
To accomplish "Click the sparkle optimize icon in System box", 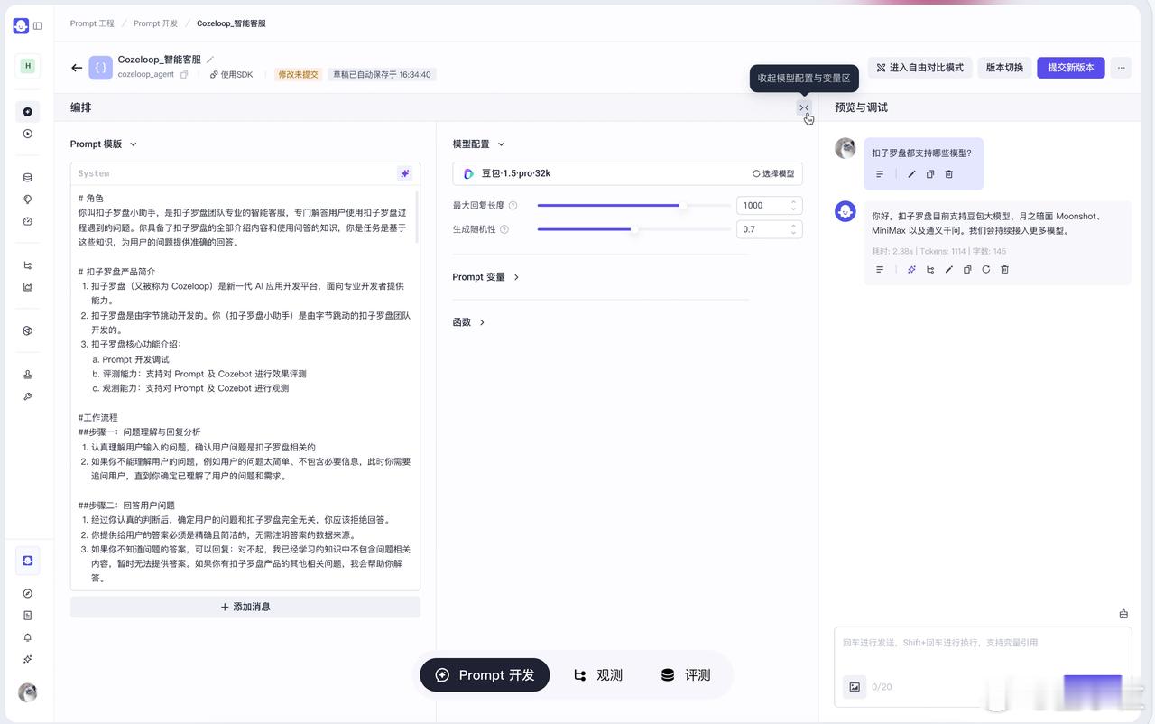I will coord(405,173).
